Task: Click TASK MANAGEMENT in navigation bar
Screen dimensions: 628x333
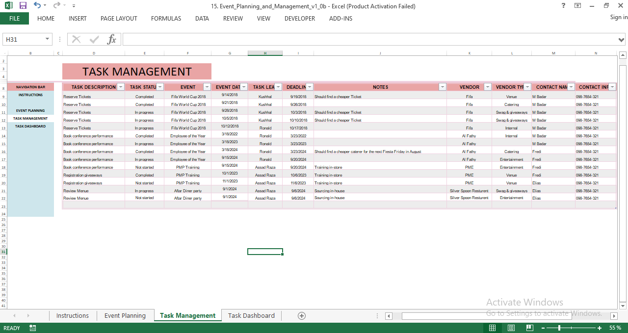Action: [30, 118]
